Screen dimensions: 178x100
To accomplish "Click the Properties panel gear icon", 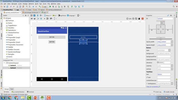I will 171,16.
